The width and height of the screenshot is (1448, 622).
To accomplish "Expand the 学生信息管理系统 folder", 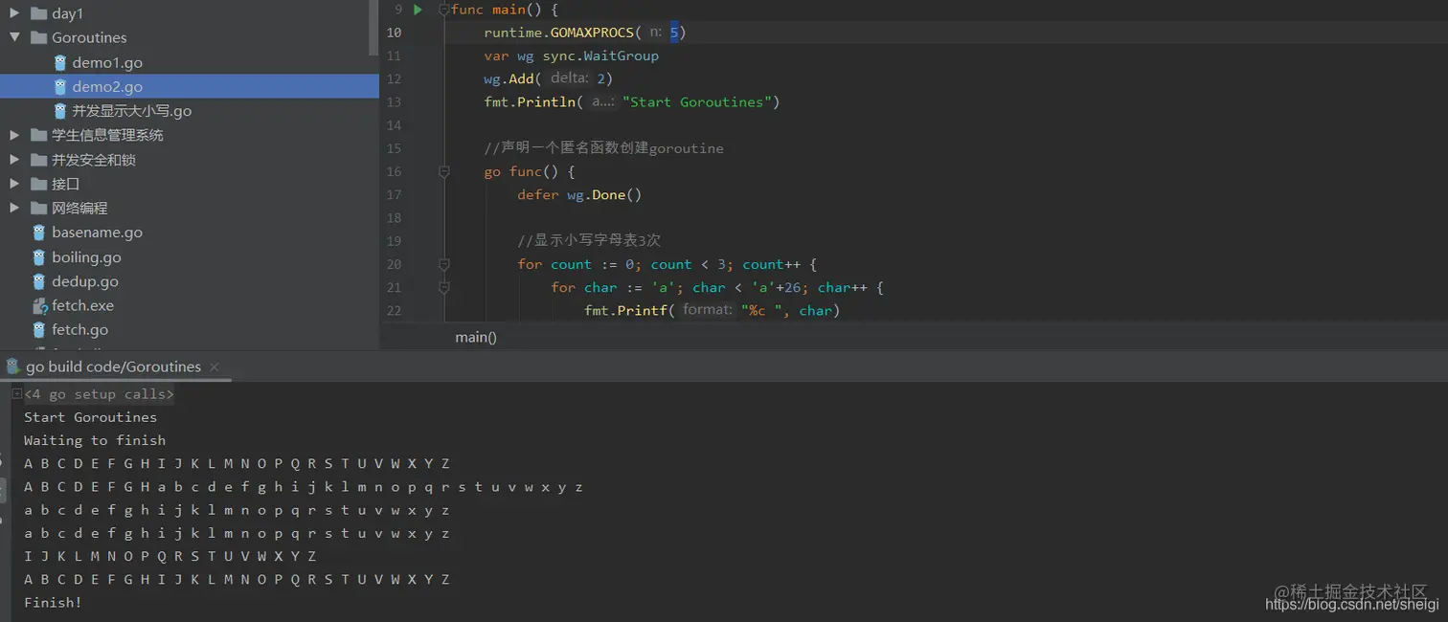I will tap(14, 135).
